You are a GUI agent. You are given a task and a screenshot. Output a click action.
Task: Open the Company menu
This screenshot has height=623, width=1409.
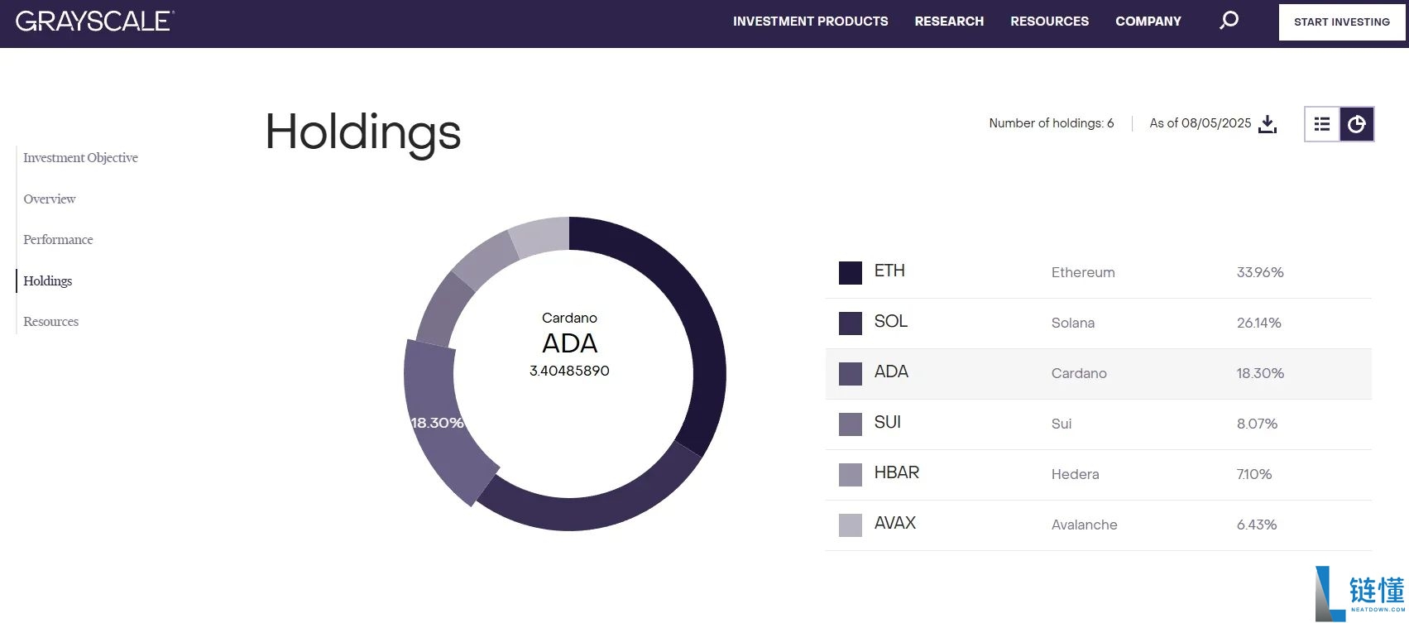pyautogui.click(x=1148, y=22)
